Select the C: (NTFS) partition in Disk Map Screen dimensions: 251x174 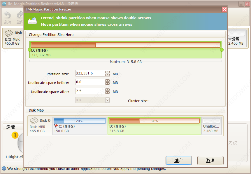pos(80,126)
